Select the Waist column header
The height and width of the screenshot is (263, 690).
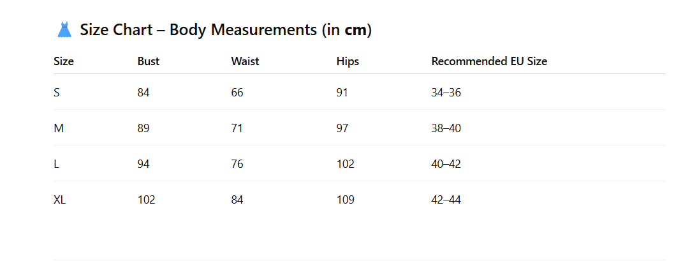245,61
